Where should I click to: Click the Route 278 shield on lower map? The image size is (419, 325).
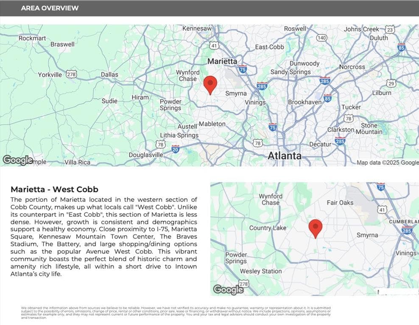[x=243, y=284]
